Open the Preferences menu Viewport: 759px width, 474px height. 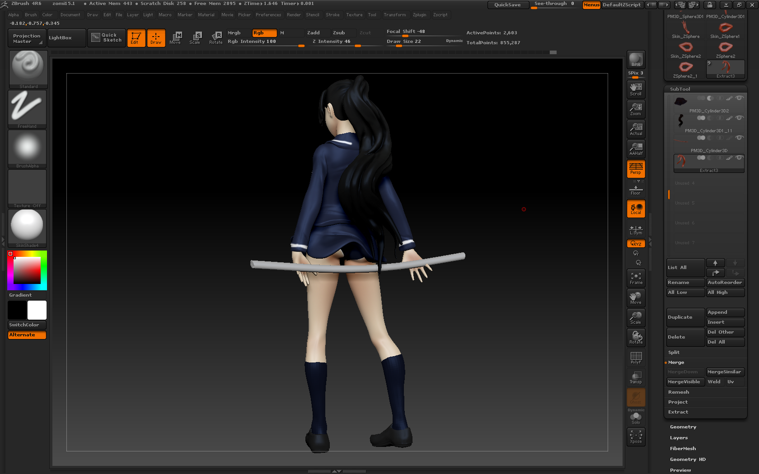(268, 15)
